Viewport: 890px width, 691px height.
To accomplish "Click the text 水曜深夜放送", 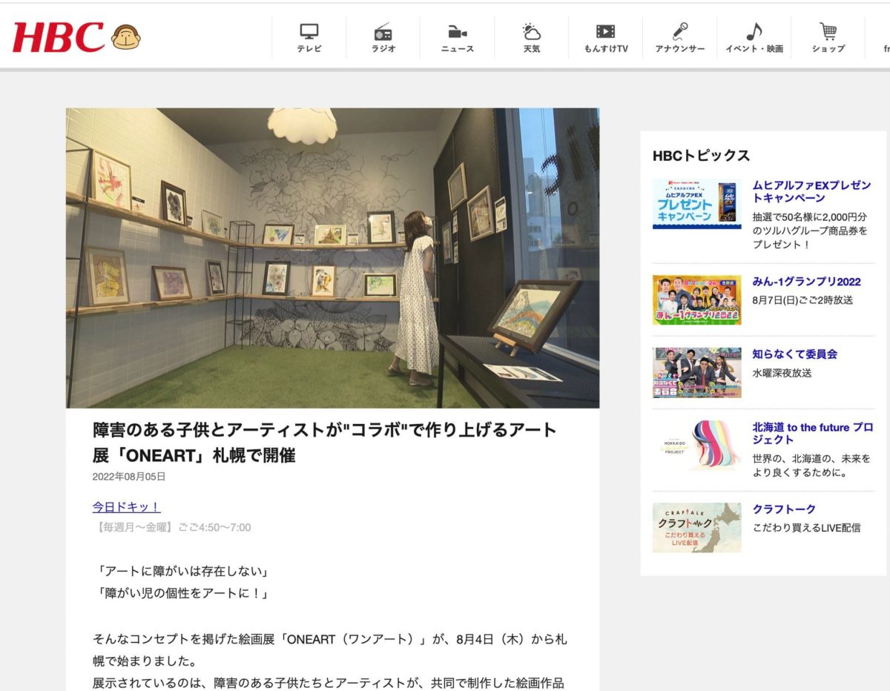I will (782, 373).
